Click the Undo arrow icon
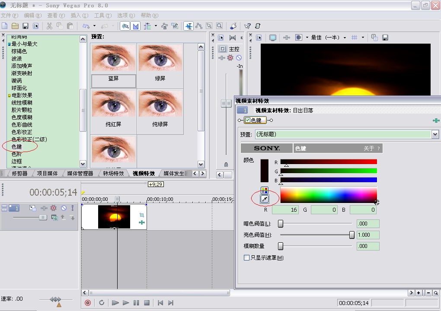This screenshot has width=441, height=311. (x=86, y=26)
